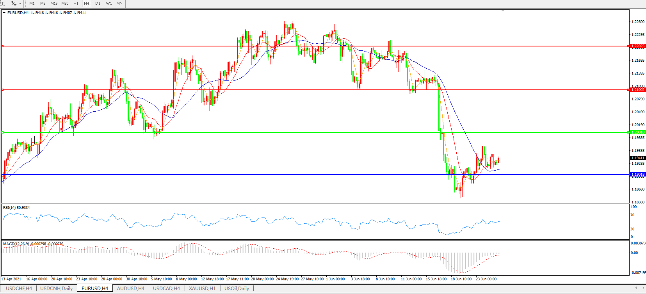Select the text label tool icon
Image resolution: width=646 pixels, height=294 pixels.
2,3
